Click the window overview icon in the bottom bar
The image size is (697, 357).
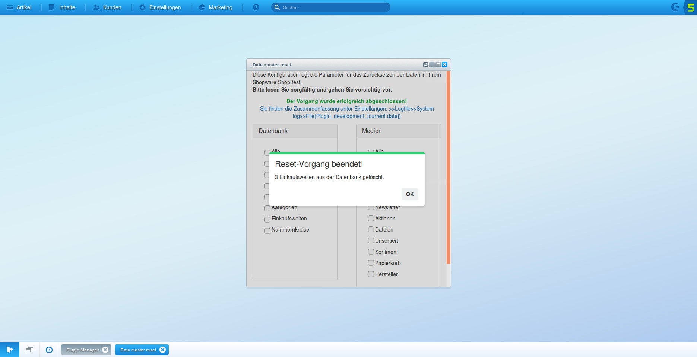[29, 350]
